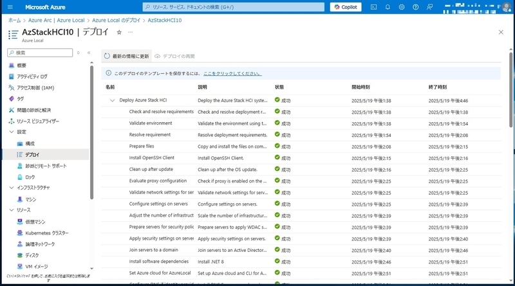This screenshot has height=286, width=515.
Task: Select Clean up after update step
Action: point(151,169)
